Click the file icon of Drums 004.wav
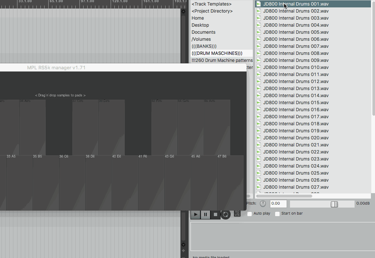 click(x=258, y=25)
